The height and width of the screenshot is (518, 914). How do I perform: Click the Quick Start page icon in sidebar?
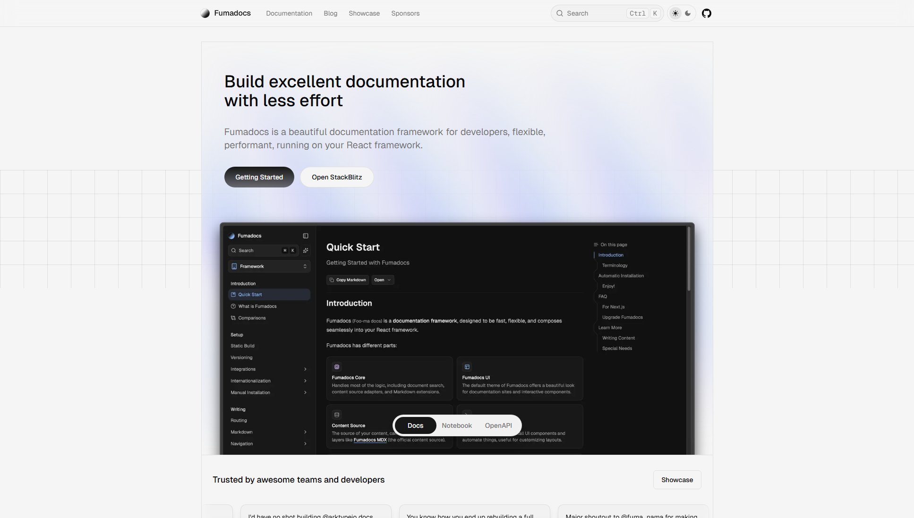[233, 294]
